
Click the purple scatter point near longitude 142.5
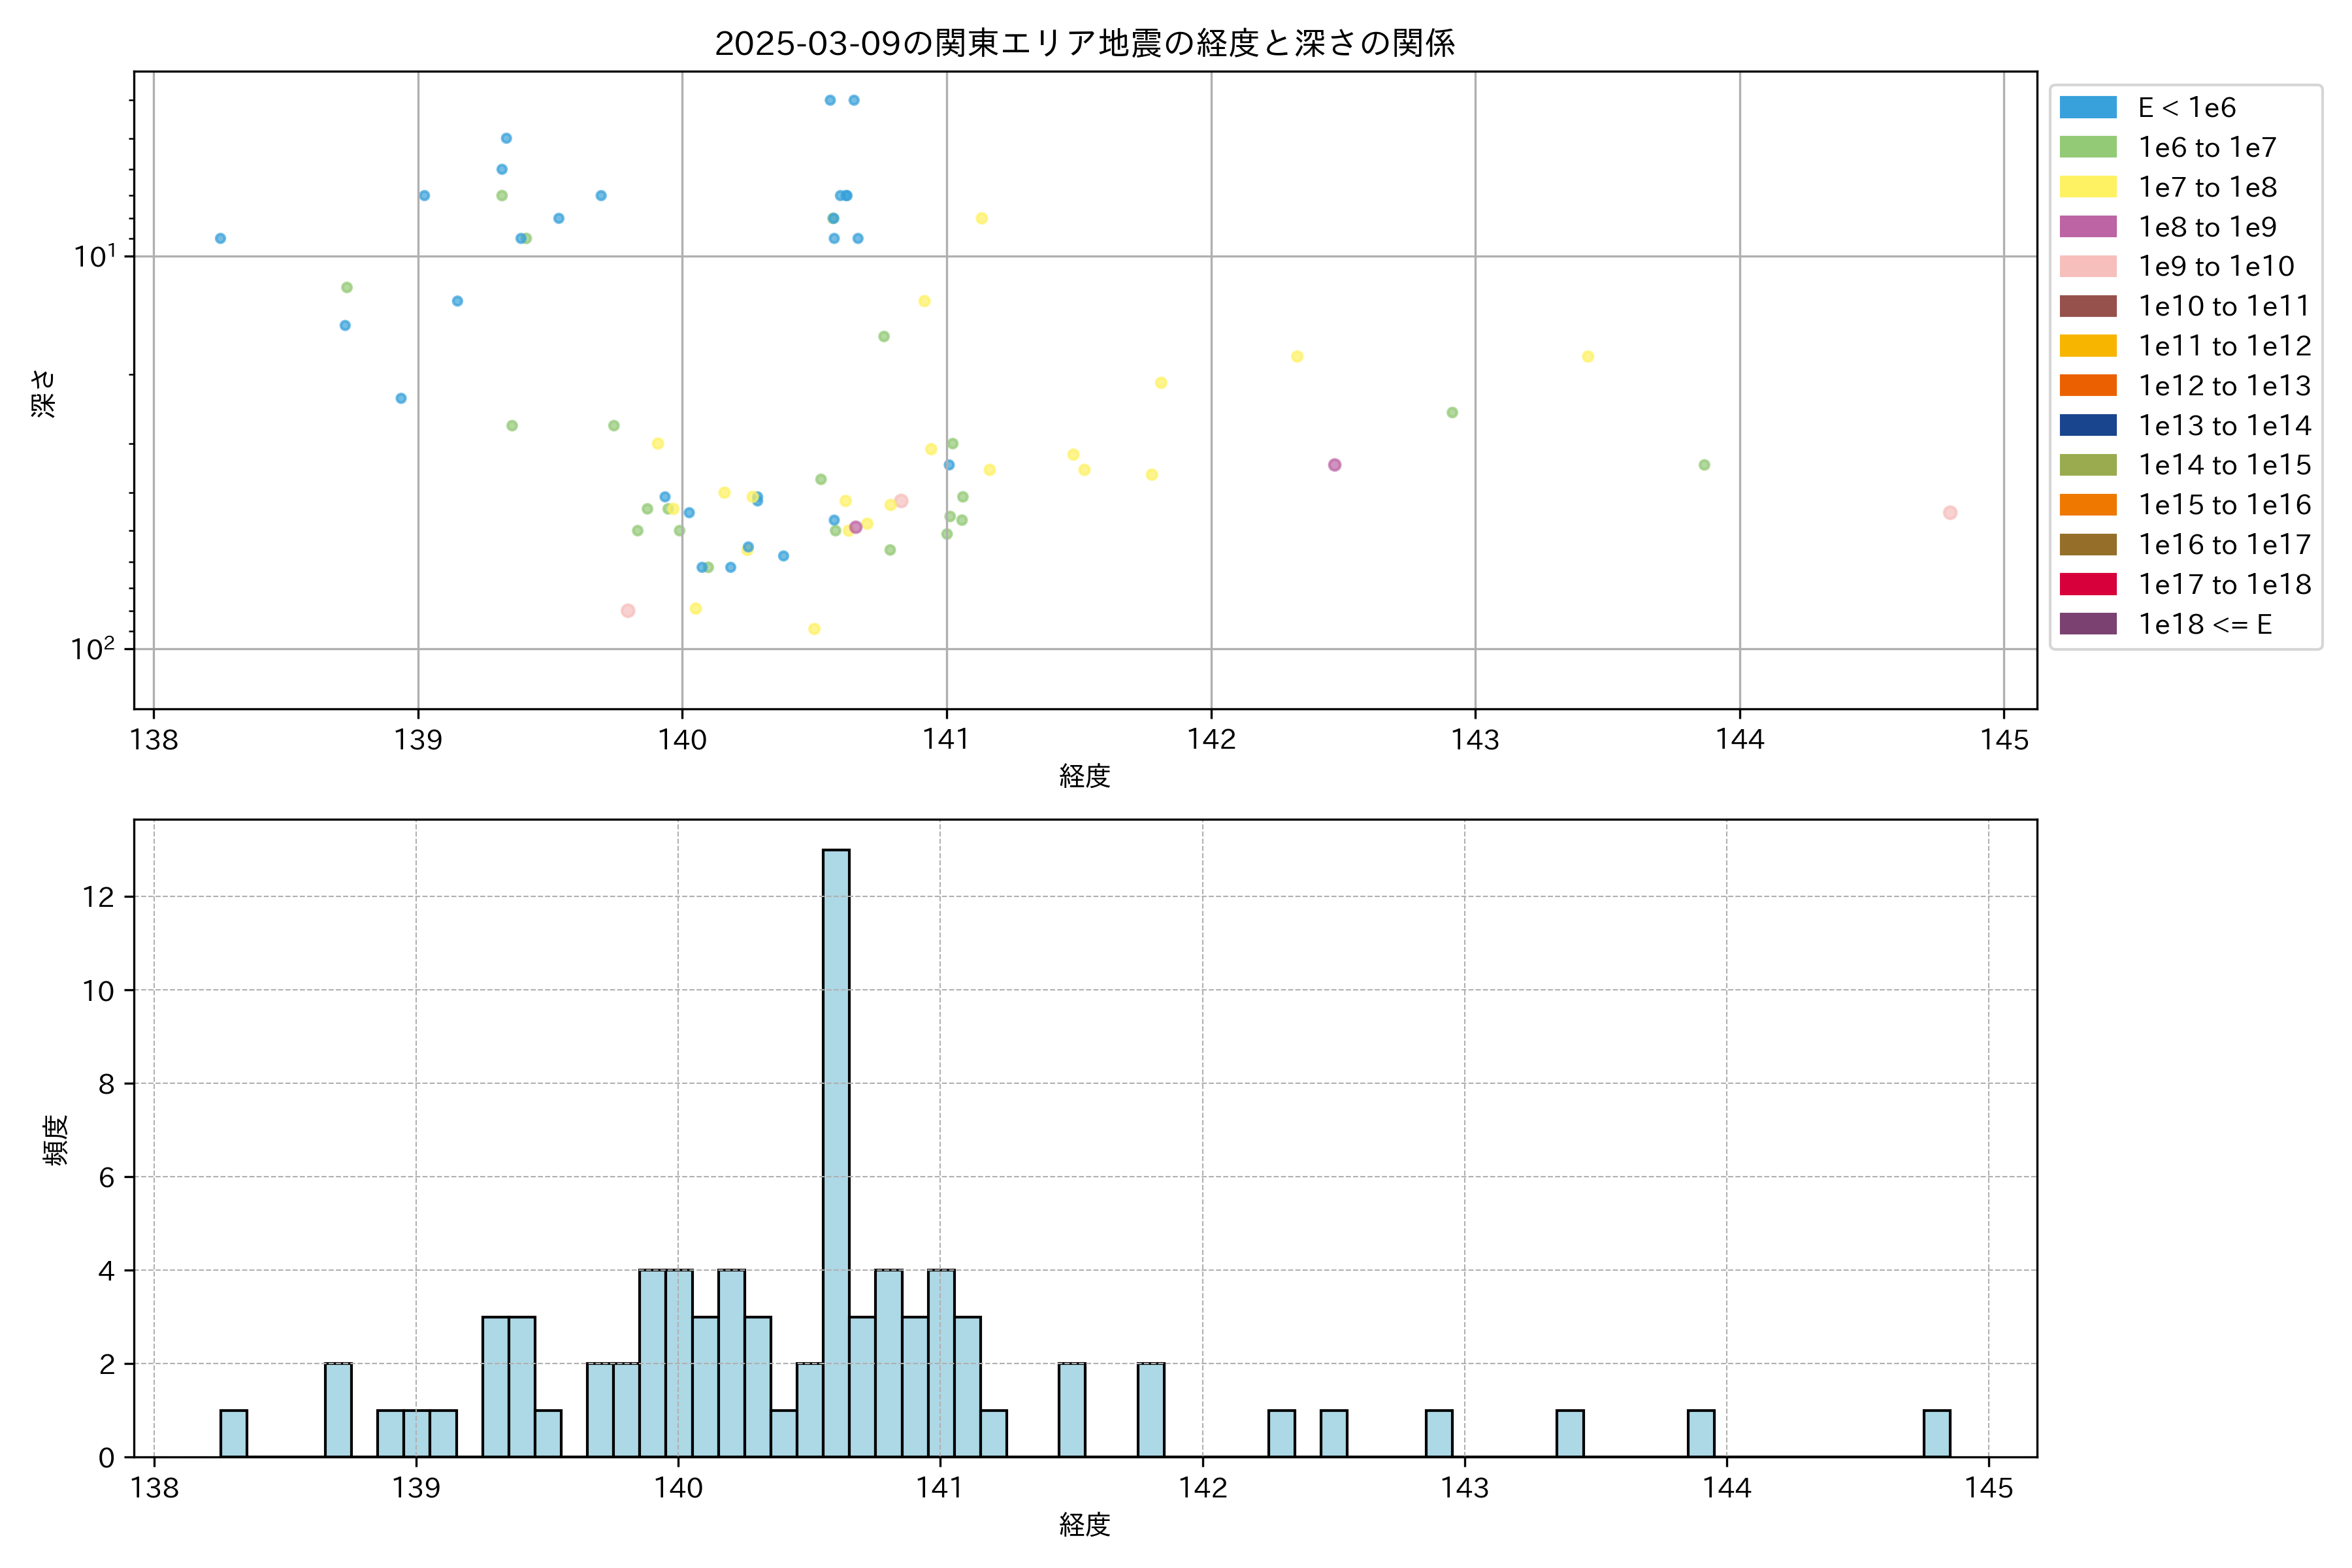1334,465
